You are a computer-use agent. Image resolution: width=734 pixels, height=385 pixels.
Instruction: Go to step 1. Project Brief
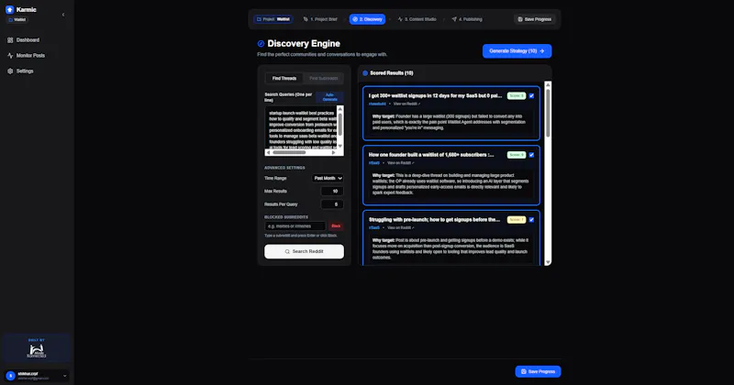point(320,19)
